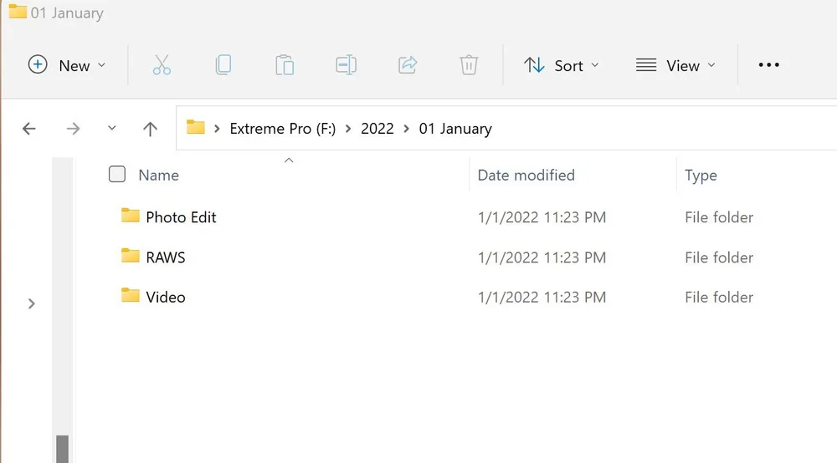Click the folder icon in address bar

[195, 127]
